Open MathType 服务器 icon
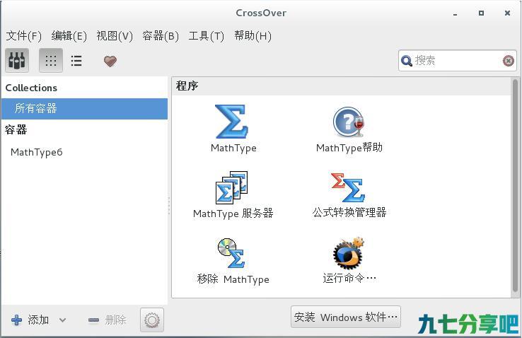The width and height of the screenshot is (522, 338). [x=232, y=187]
